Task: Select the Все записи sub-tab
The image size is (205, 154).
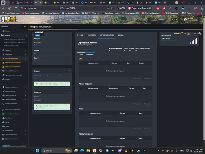Action: pos(90,54)
